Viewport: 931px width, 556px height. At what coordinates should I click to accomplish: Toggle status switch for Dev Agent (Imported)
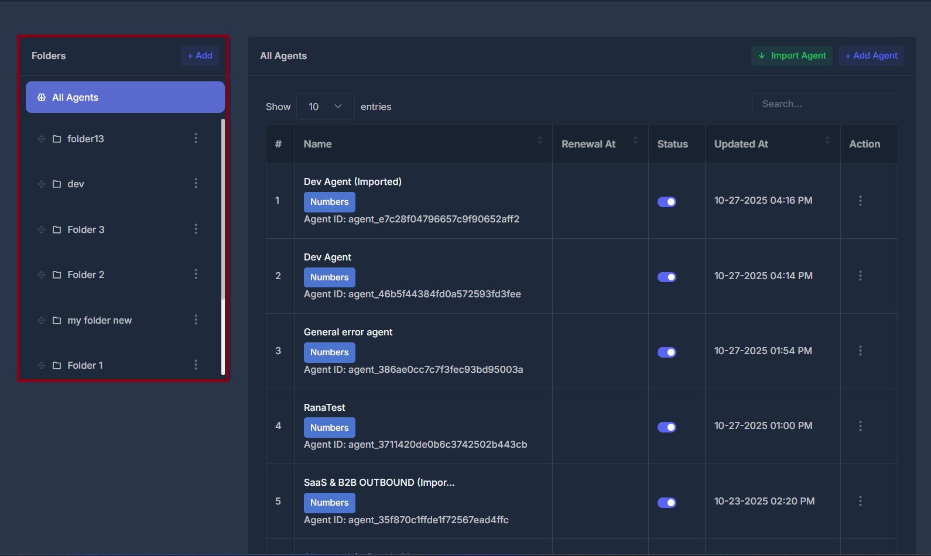(667, 202)
